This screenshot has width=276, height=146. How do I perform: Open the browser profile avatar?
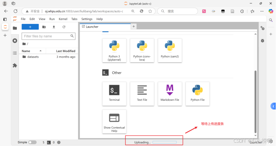[5, 3]
